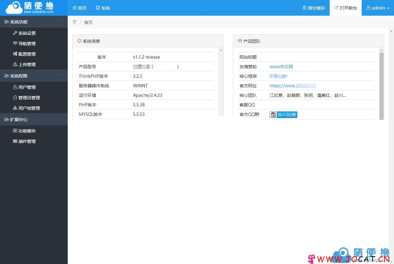Open the 系统 top navigation tab
Image resolution: width=394 pixels, height=264 pixels.
coord(103,8)
